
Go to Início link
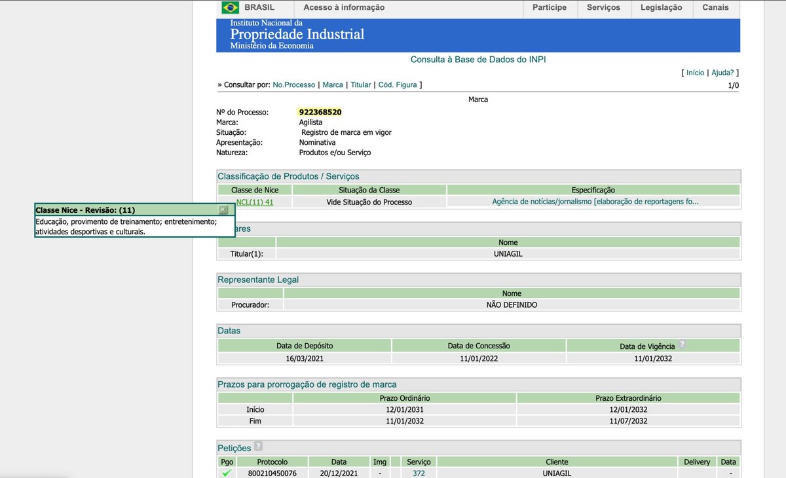tap(695, 73)
